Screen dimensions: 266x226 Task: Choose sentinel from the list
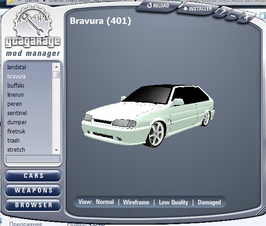[17, 113]
